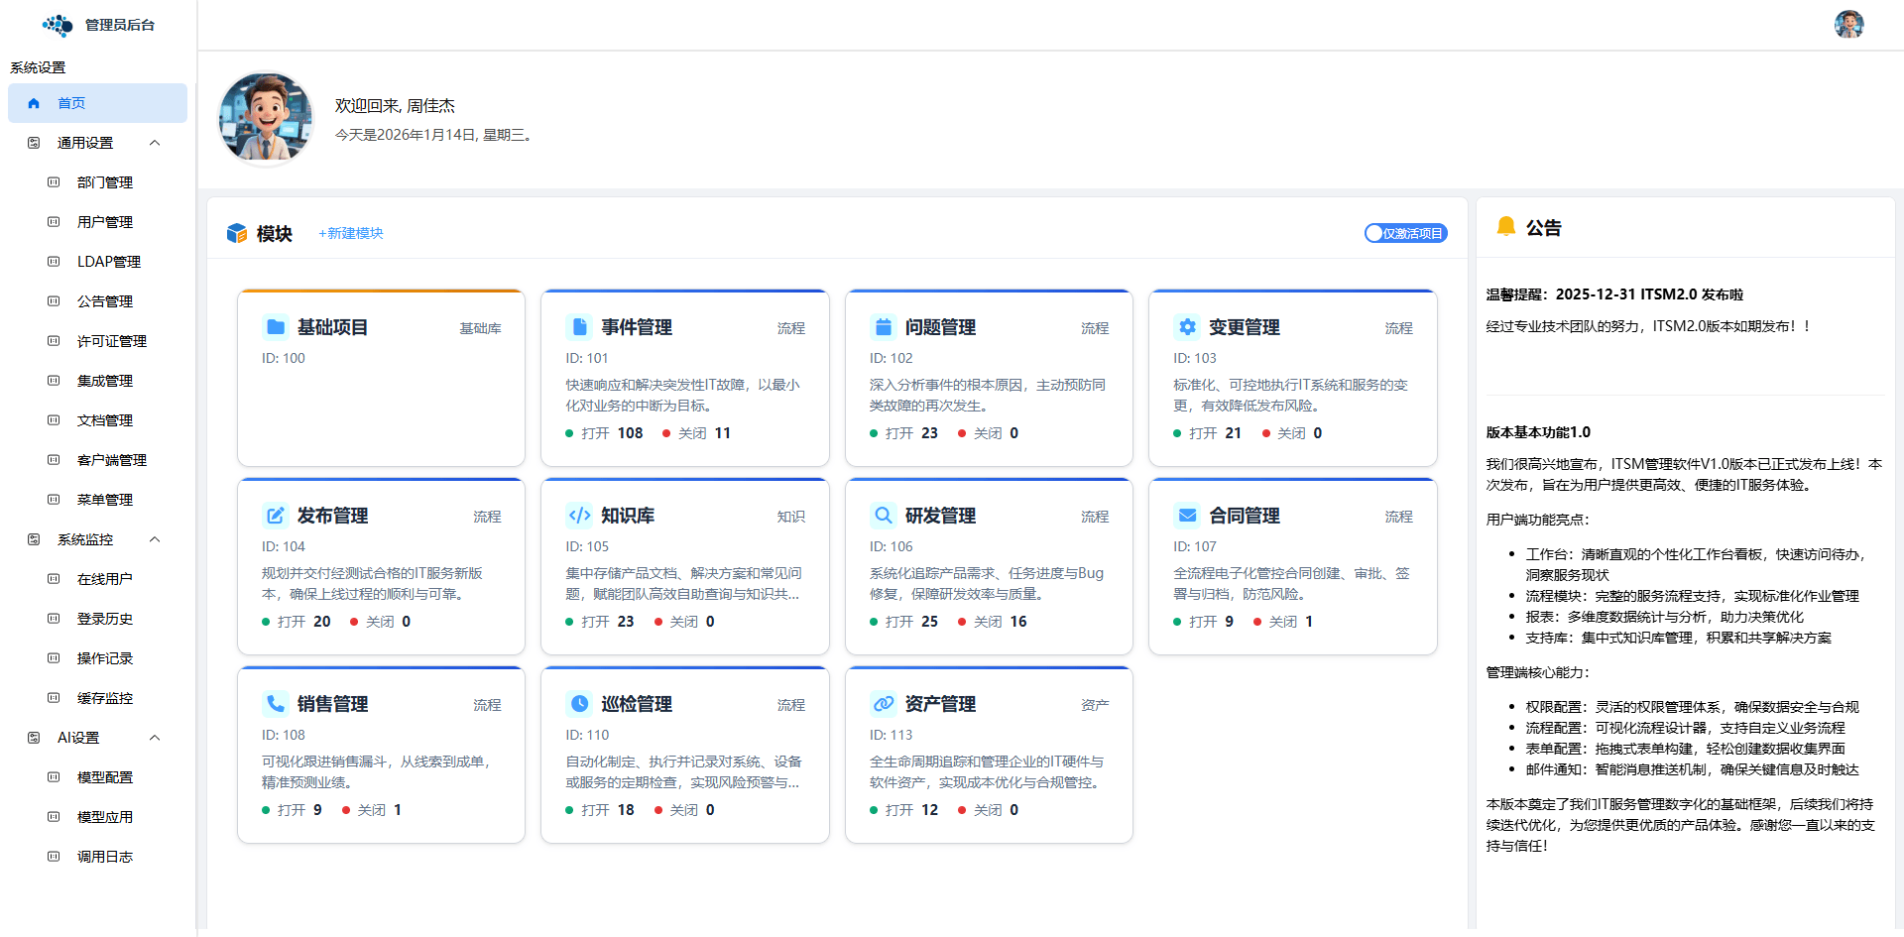Viewport: 1904px width, 937px height.
Task: Click the document icon for 事件管理
Action: point(578,327)
